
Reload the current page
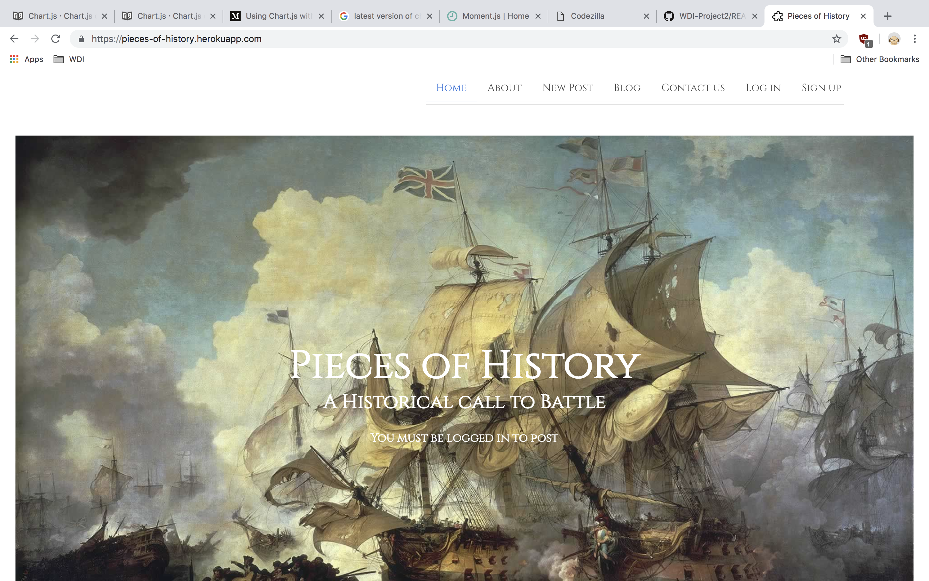coord(56,39)
